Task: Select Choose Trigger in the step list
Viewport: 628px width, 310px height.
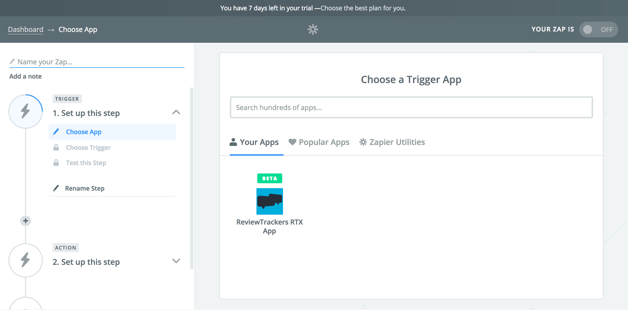Action: 88,148
